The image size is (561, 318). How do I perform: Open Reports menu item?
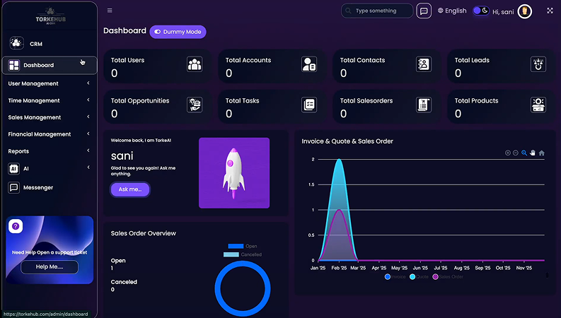[50, 151]
